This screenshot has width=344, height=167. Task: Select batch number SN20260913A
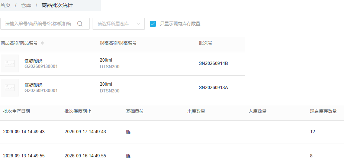[213, 88]
